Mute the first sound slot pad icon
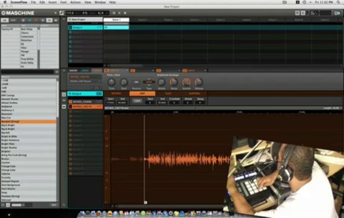The height and width of the screenshot is (218, 344). point(70,102)
